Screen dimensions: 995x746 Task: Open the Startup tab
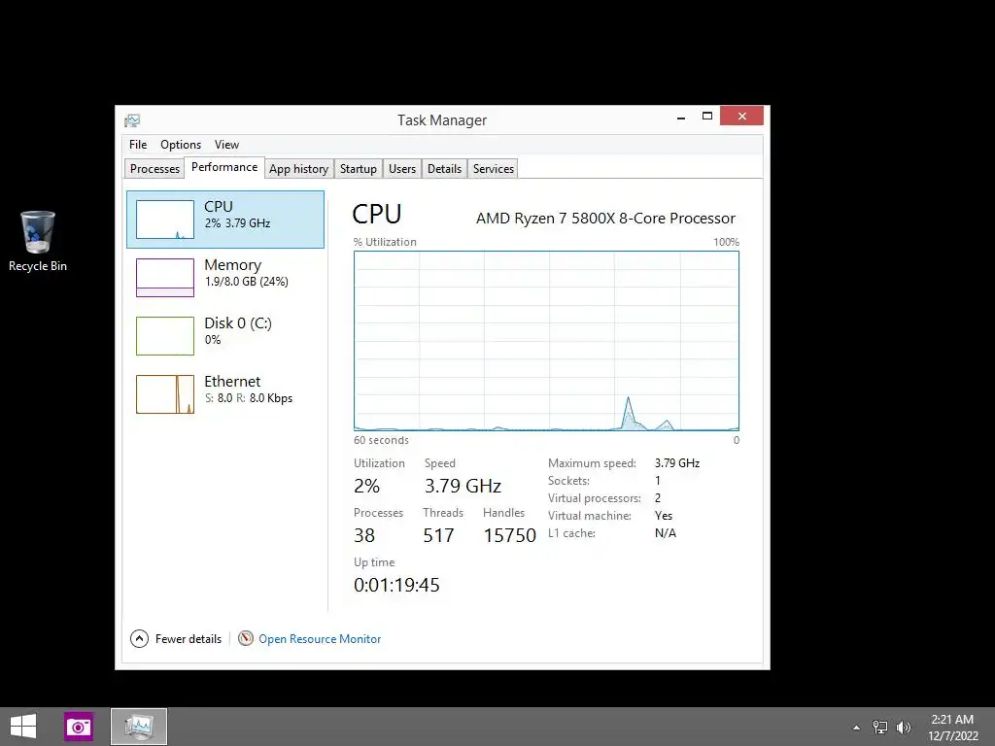[x=359, y=169]
